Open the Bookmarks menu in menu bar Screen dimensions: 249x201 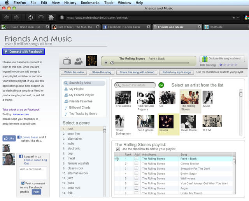click(90, 3)
